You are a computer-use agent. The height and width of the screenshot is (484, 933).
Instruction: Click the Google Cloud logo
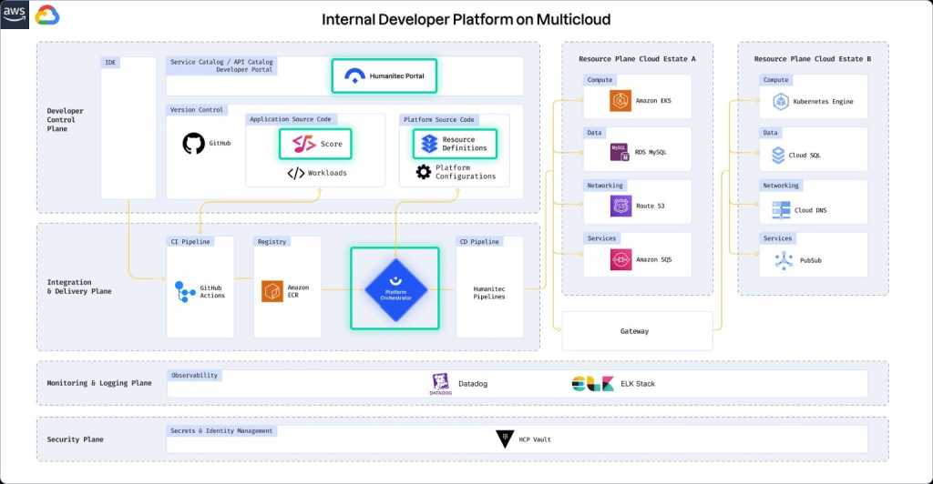pyautogui.click(x=47, y=15)
